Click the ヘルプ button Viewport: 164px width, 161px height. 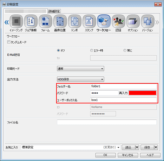pos(150,155)
